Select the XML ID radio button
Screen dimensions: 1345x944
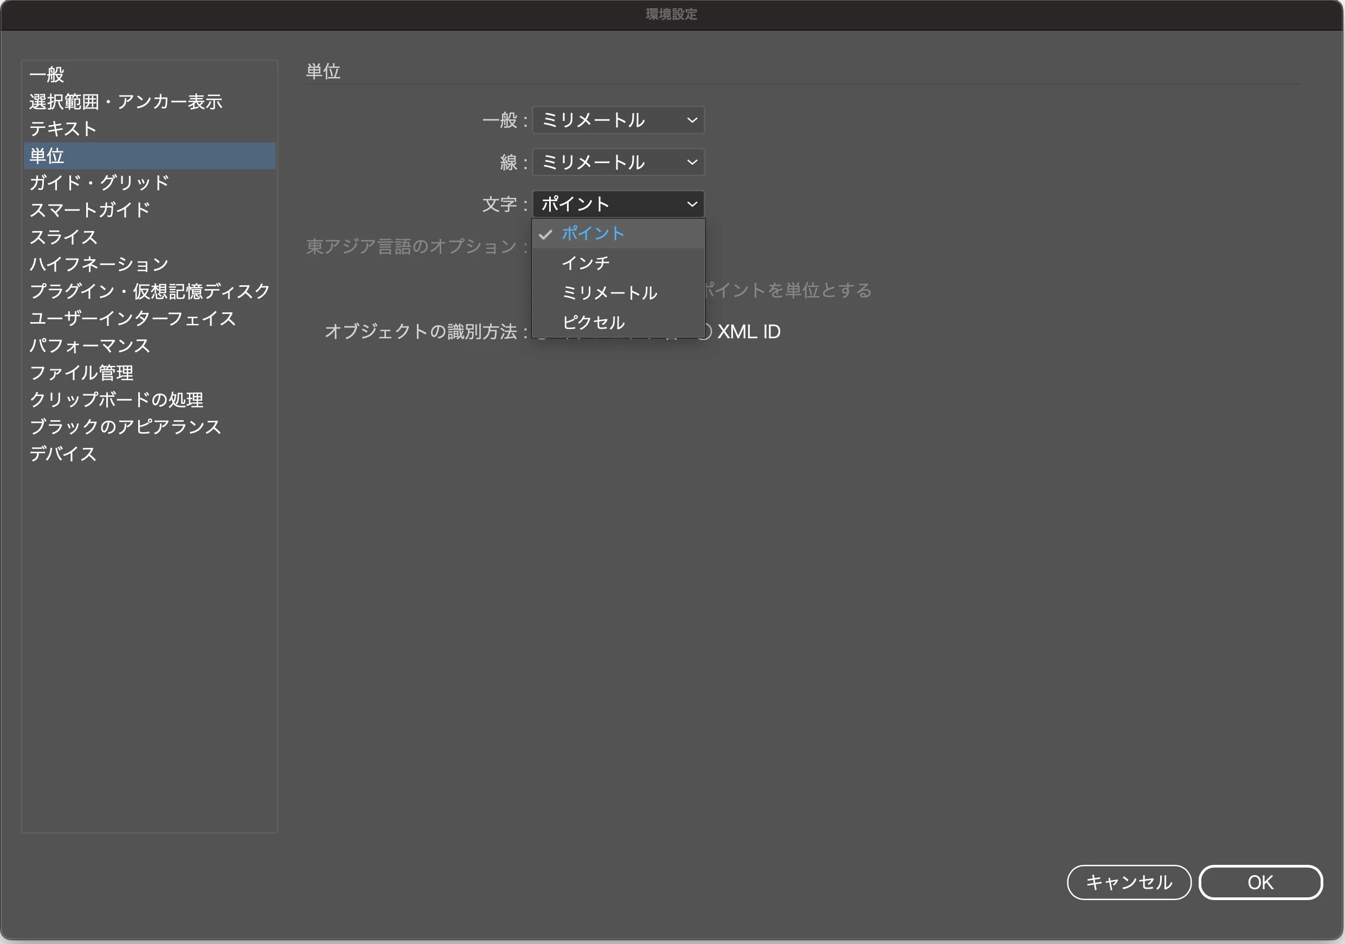pyautogui.click(x=707, y=332)
